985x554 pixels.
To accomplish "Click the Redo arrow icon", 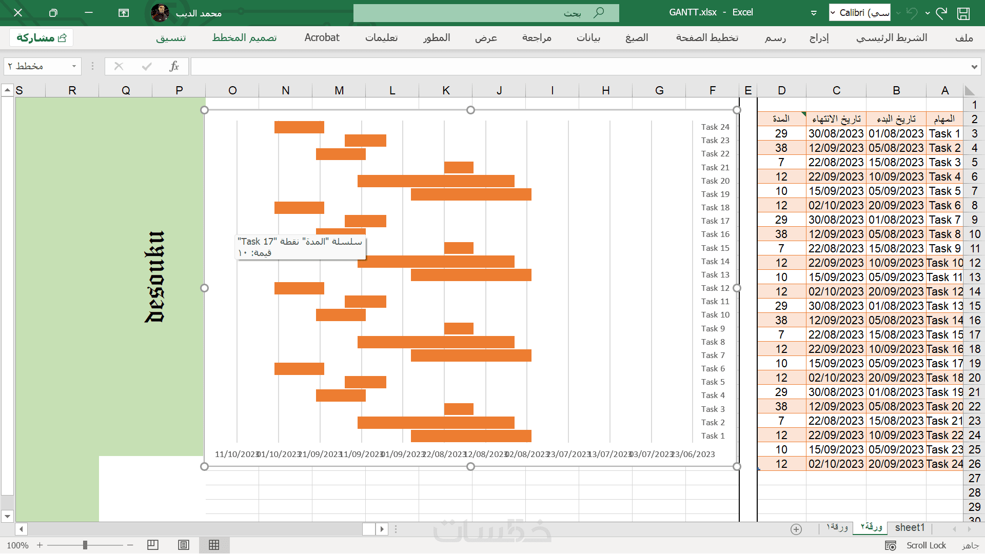I will tap(941, 13).
